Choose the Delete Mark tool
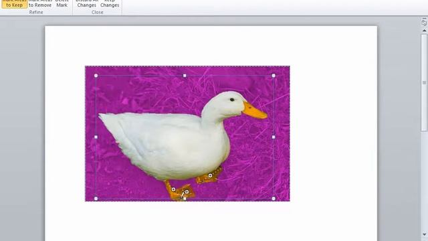The height and width of the screenshot is (241, 428). click(x=62, y=4)
